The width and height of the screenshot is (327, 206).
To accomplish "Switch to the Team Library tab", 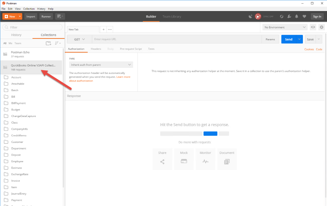I will click(172, 16).
